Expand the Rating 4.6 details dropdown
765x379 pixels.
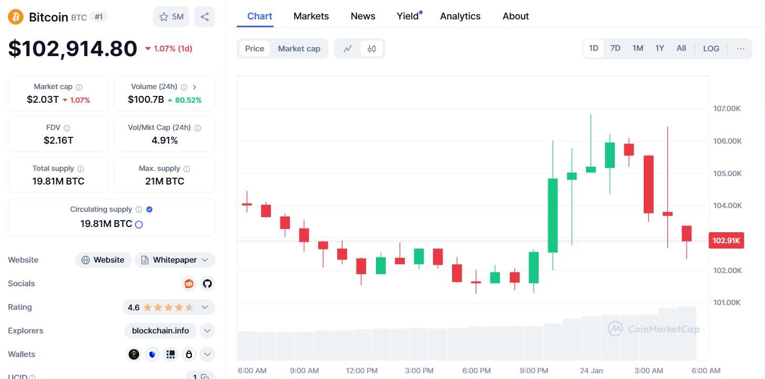click(205, 307)
